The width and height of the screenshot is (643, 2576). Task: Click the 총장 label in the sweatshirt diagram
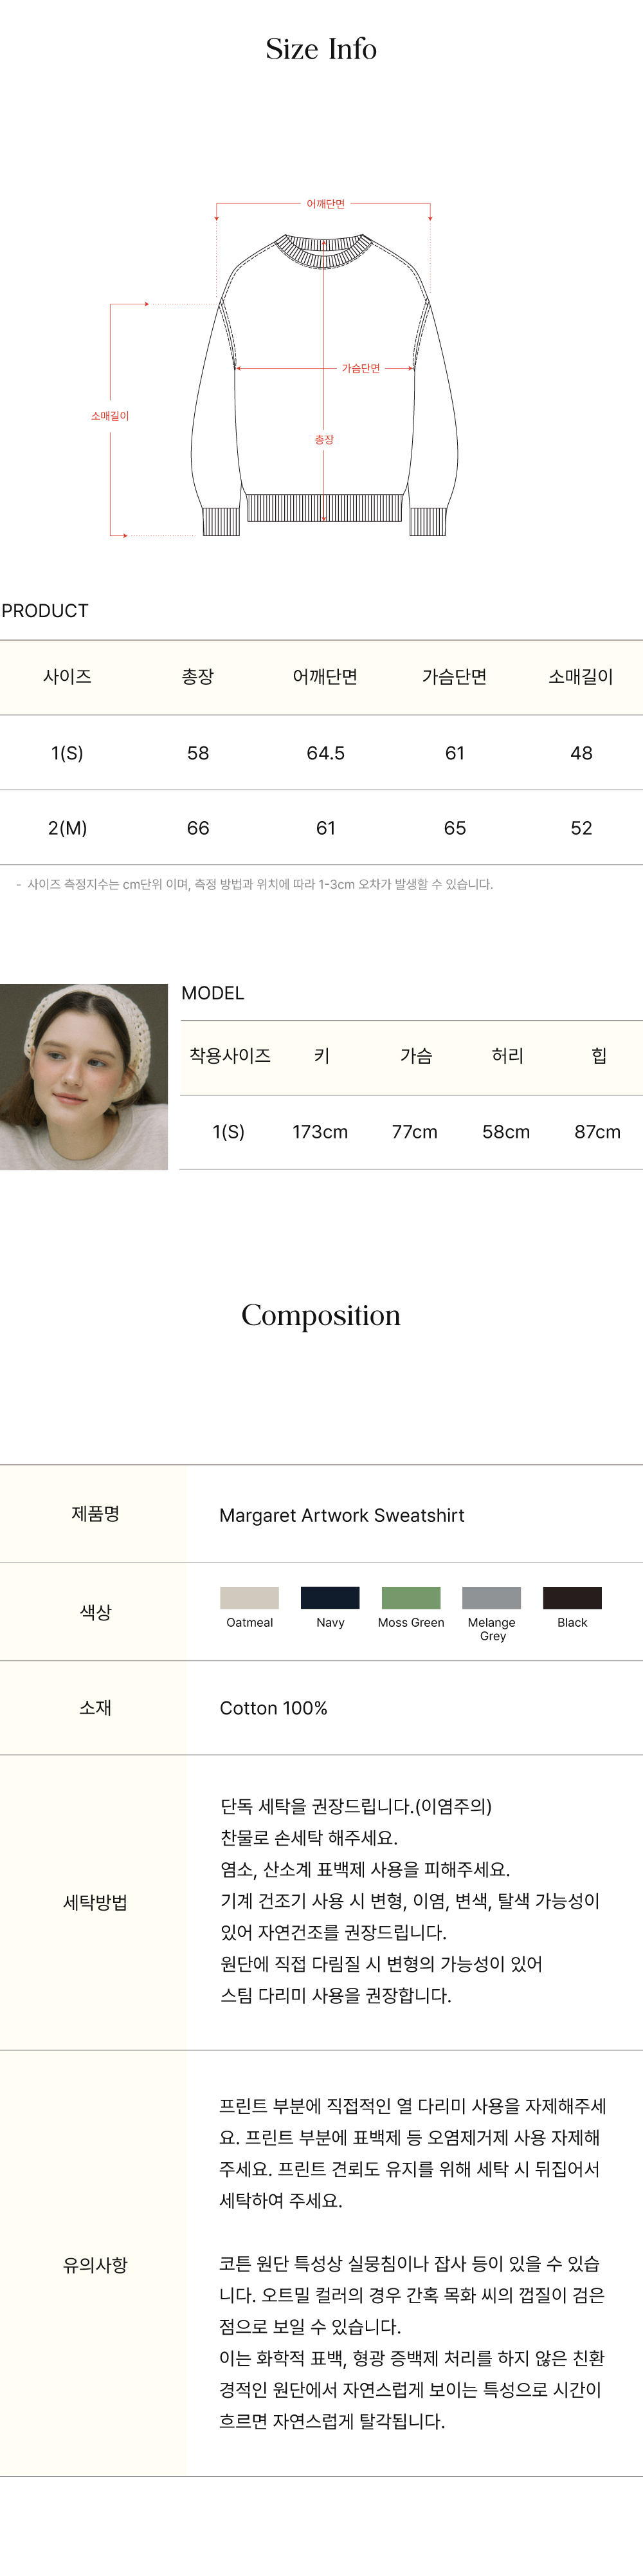pos(325,440)
